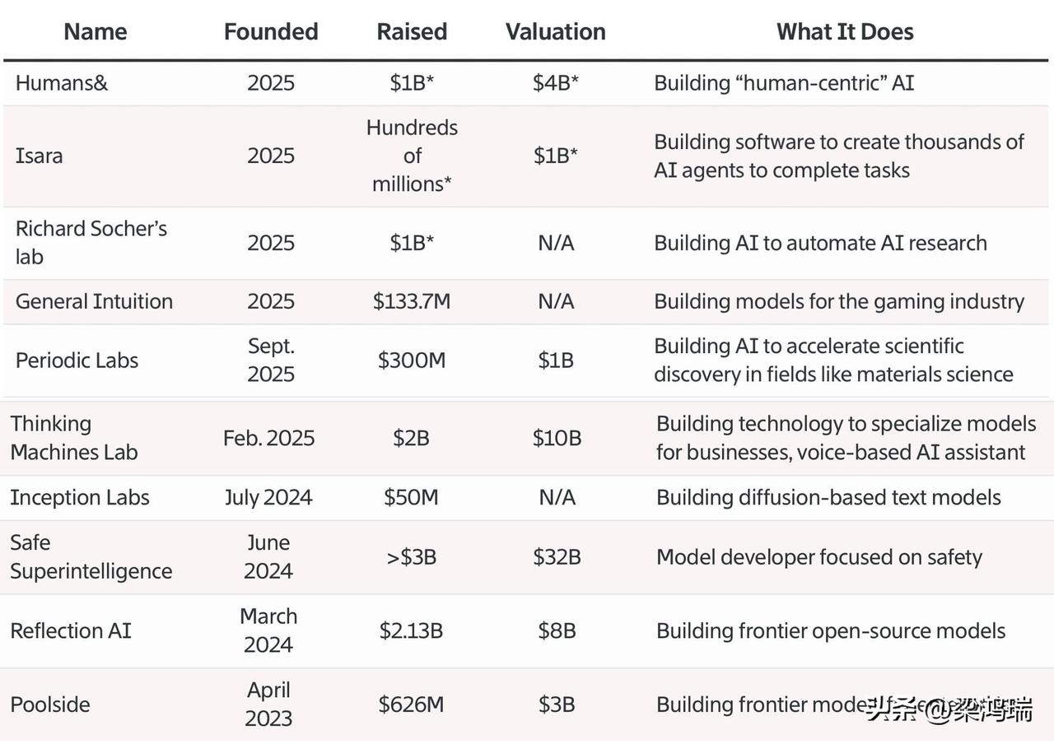
Task: Select Safe Superintelligence name cell
Action: point(91,557)
